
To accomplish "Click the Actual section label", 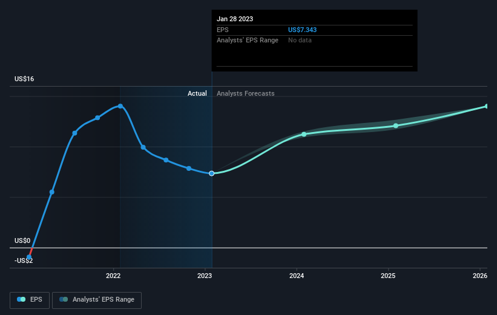I will tap(197, 93).
